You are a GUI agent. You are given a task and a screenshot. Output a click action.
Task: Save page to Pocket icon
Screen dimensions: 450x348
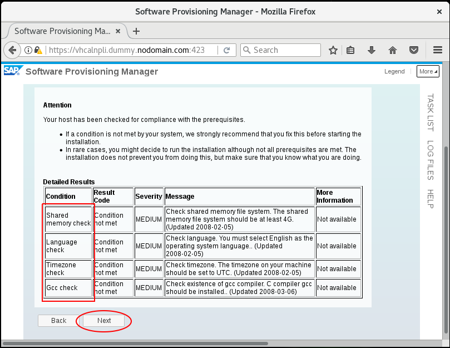pyautogui.click(x=413, y=50)
